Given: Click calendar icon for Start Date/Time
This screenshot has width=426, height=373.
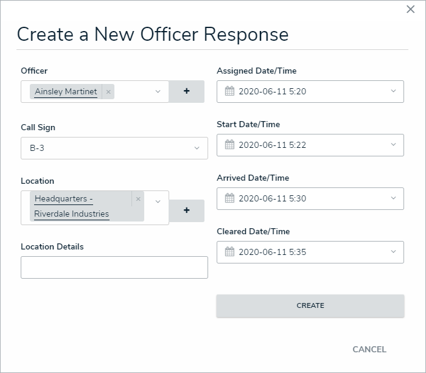Looking at the screenshot, I should (x=229, y=145).
